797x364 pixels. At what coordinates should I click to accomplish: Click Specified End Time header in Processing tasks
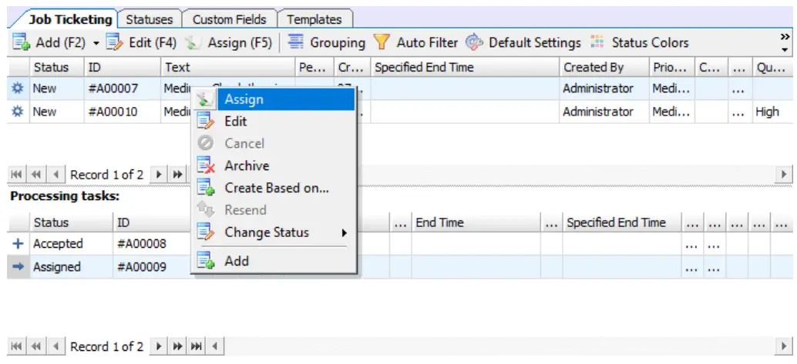pyautogui.click(x=621, y=222)
